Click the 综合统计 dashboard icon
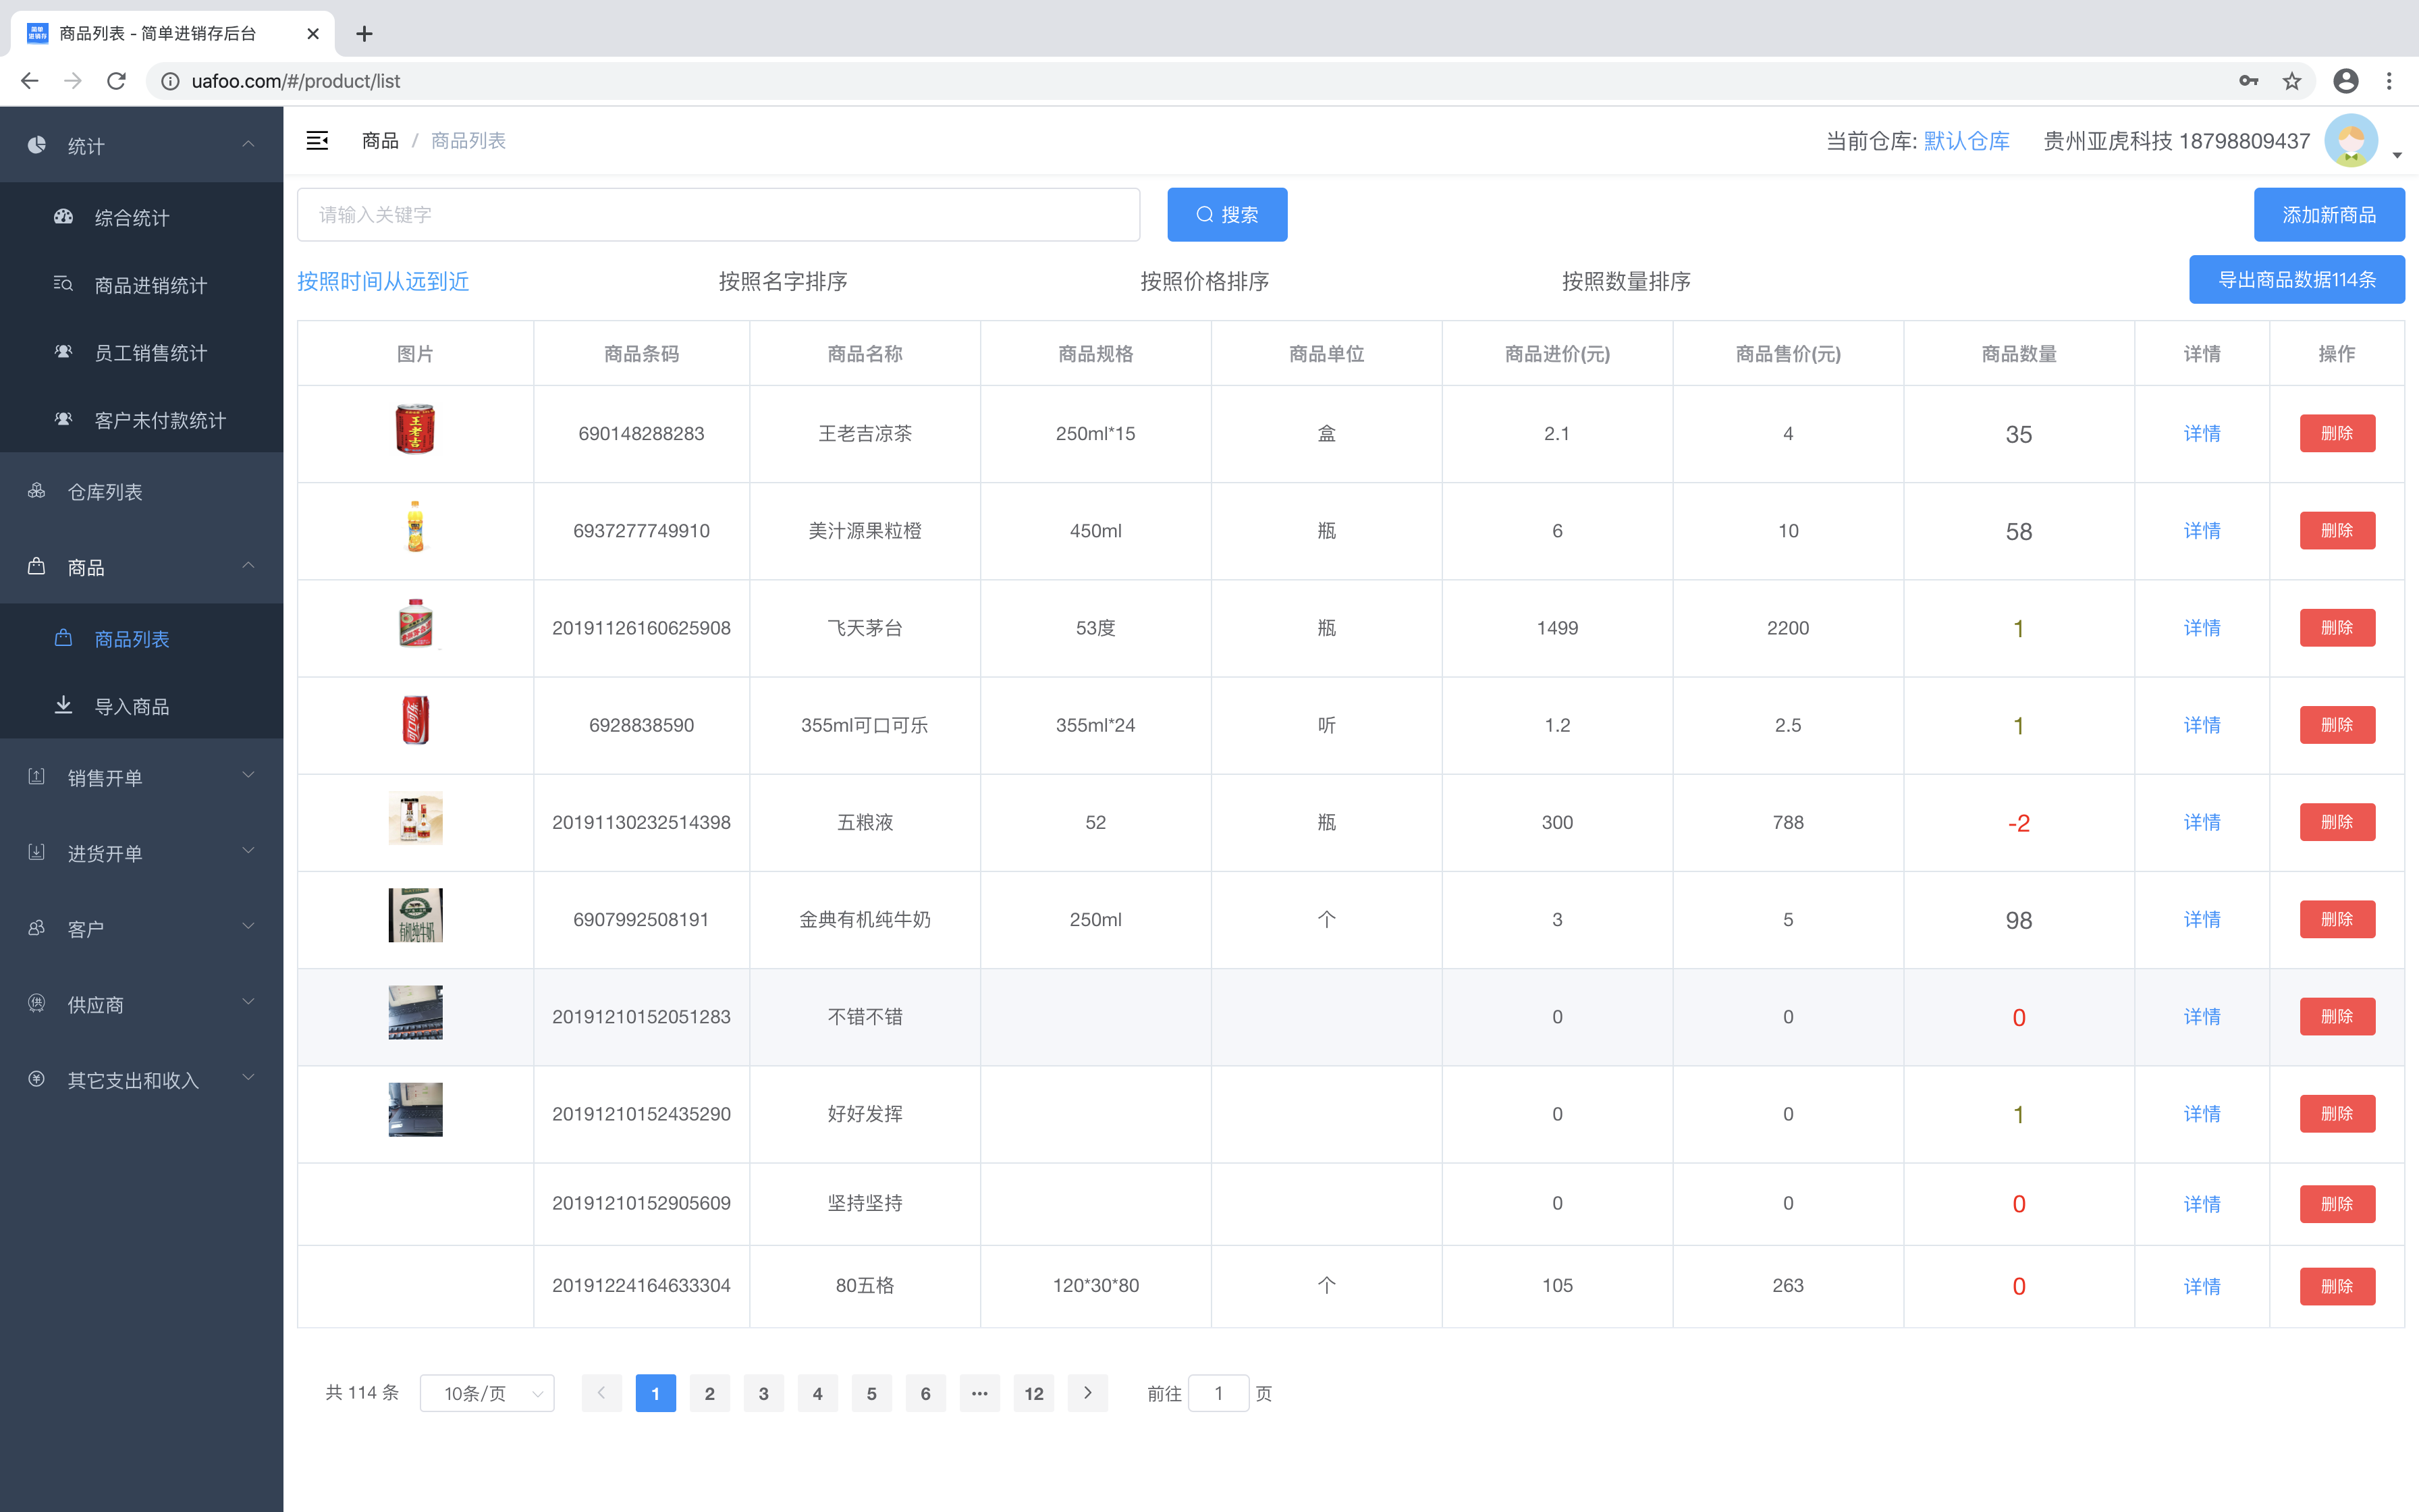The width and height of the screenshot is (2419, 1512). pos(63,216)
